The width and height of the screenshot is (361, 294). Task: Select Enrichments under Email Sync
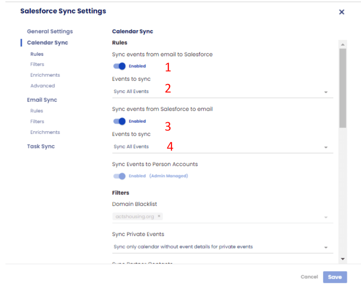point(45,132)
